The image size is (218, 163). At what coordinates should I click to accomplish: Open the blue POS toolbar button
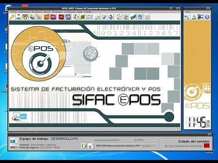[68, 17]
